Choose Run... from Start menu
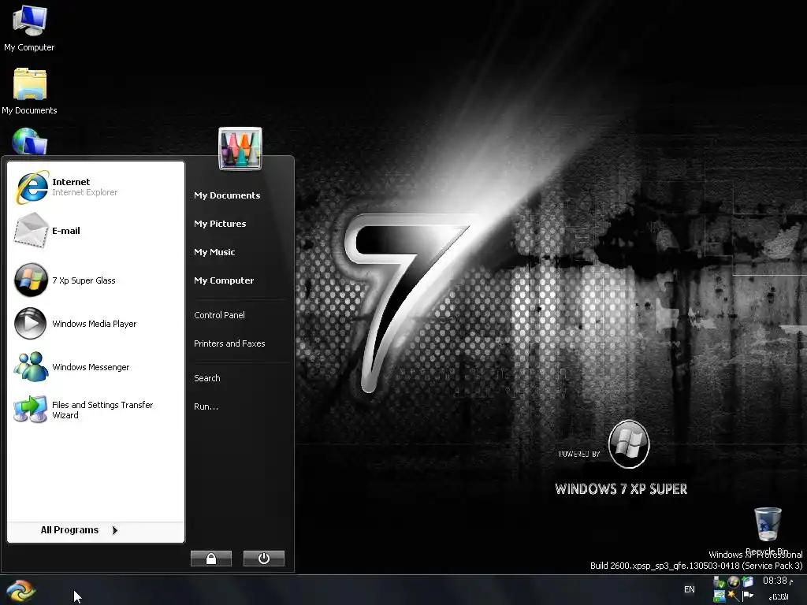 (x=206, y=406)
